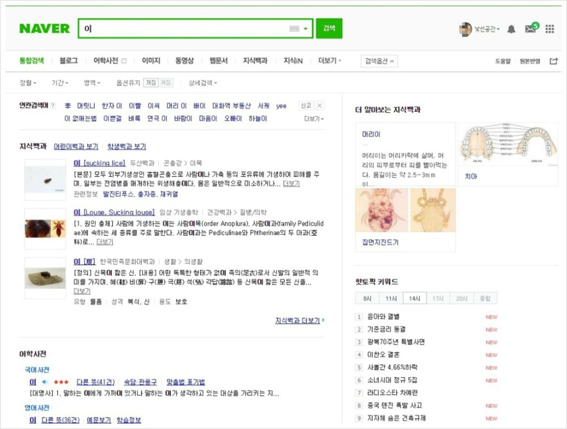Select the 8시 hot topic tab
567x429 pixels.
click(x=367, y=298)
